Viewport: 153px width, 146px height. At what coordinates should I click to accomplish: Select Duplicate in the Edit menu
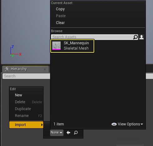click(26, 109)
